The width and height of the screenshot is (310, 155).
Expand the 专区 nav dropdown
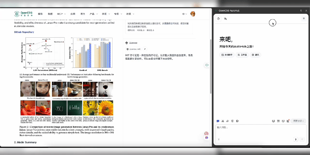click(118, 14)
